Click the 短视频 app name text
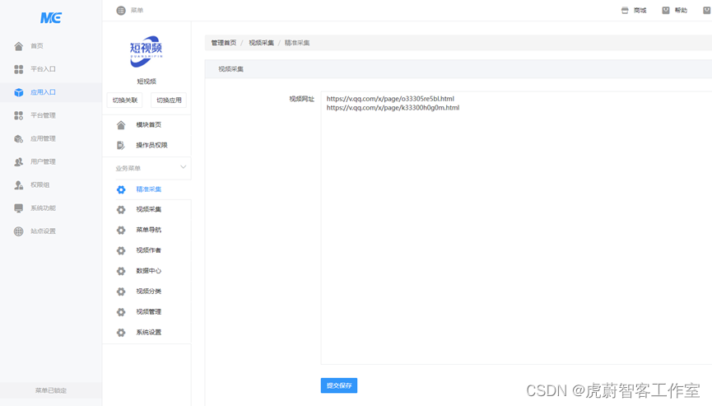The image size is (712, 406). click(x=147, y=82)
